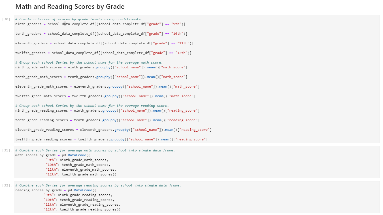Image resolution: width=383 pixels, height=215 pixels.
Task: Click the tenth_grade_reading_scores groupby line
Action: click(x=107, y=120)
